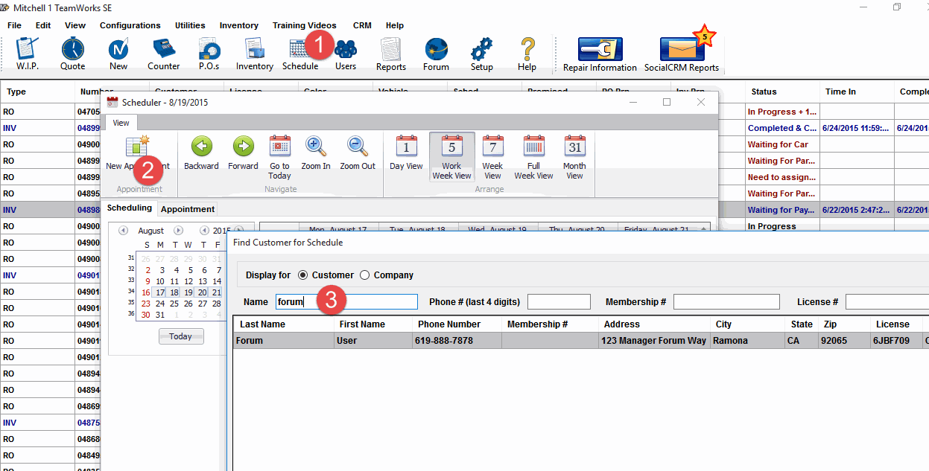
Task: Select the Company radio button
Action: coord(364,275)
